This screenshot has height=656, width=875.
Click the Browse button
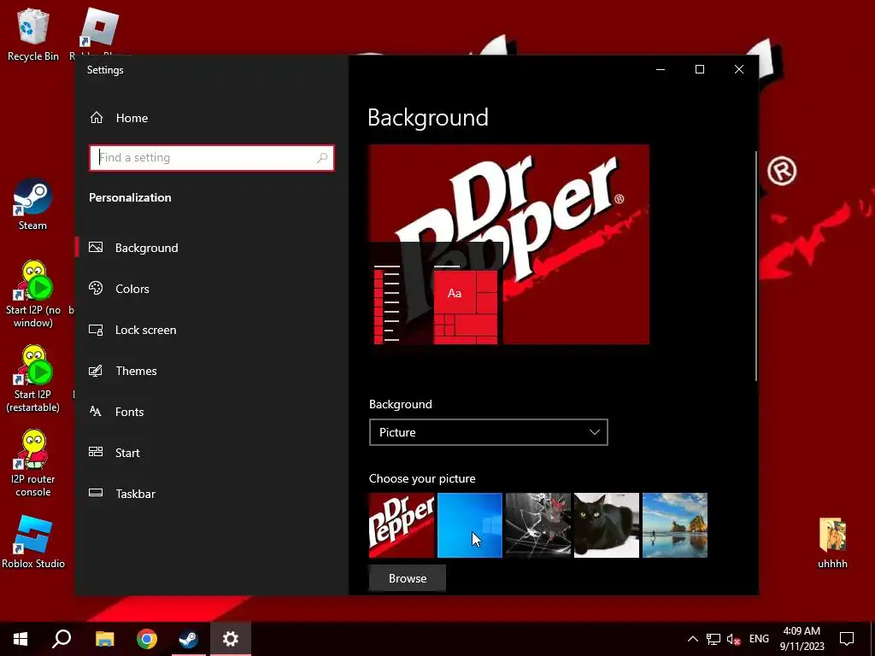click(x=408, y=578)
